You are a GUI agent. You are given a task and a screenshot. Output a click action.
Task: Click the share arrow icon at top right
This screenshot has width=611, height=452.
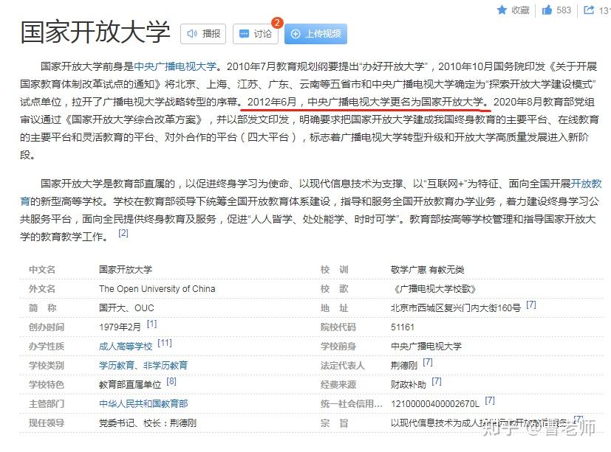(x=588, y=10)
